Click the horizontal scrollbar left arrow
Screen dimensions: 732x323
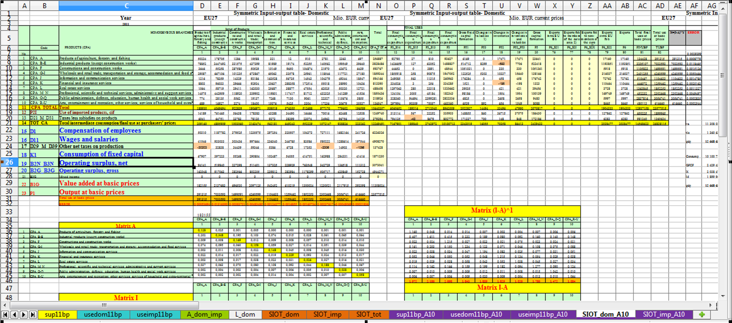(x=5, y=305)
